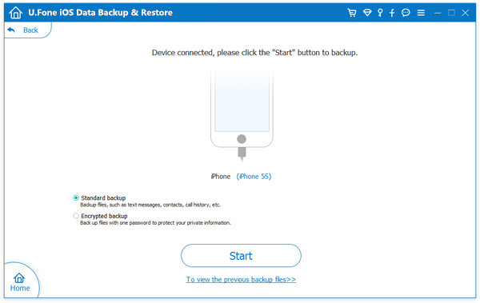The width and height of the screenshot is (480, 303).
Task: Open the shopping cart purchase icon
Action: click(352, 13)
